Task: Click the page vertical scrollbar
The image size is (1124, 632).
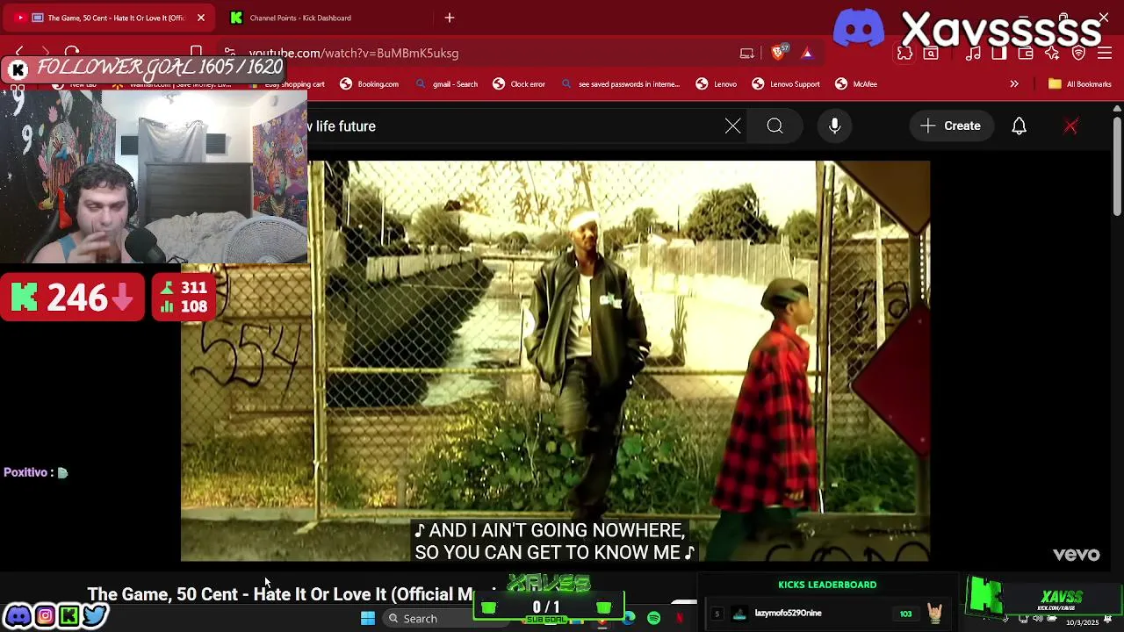Action: (x=1117, y=167)
